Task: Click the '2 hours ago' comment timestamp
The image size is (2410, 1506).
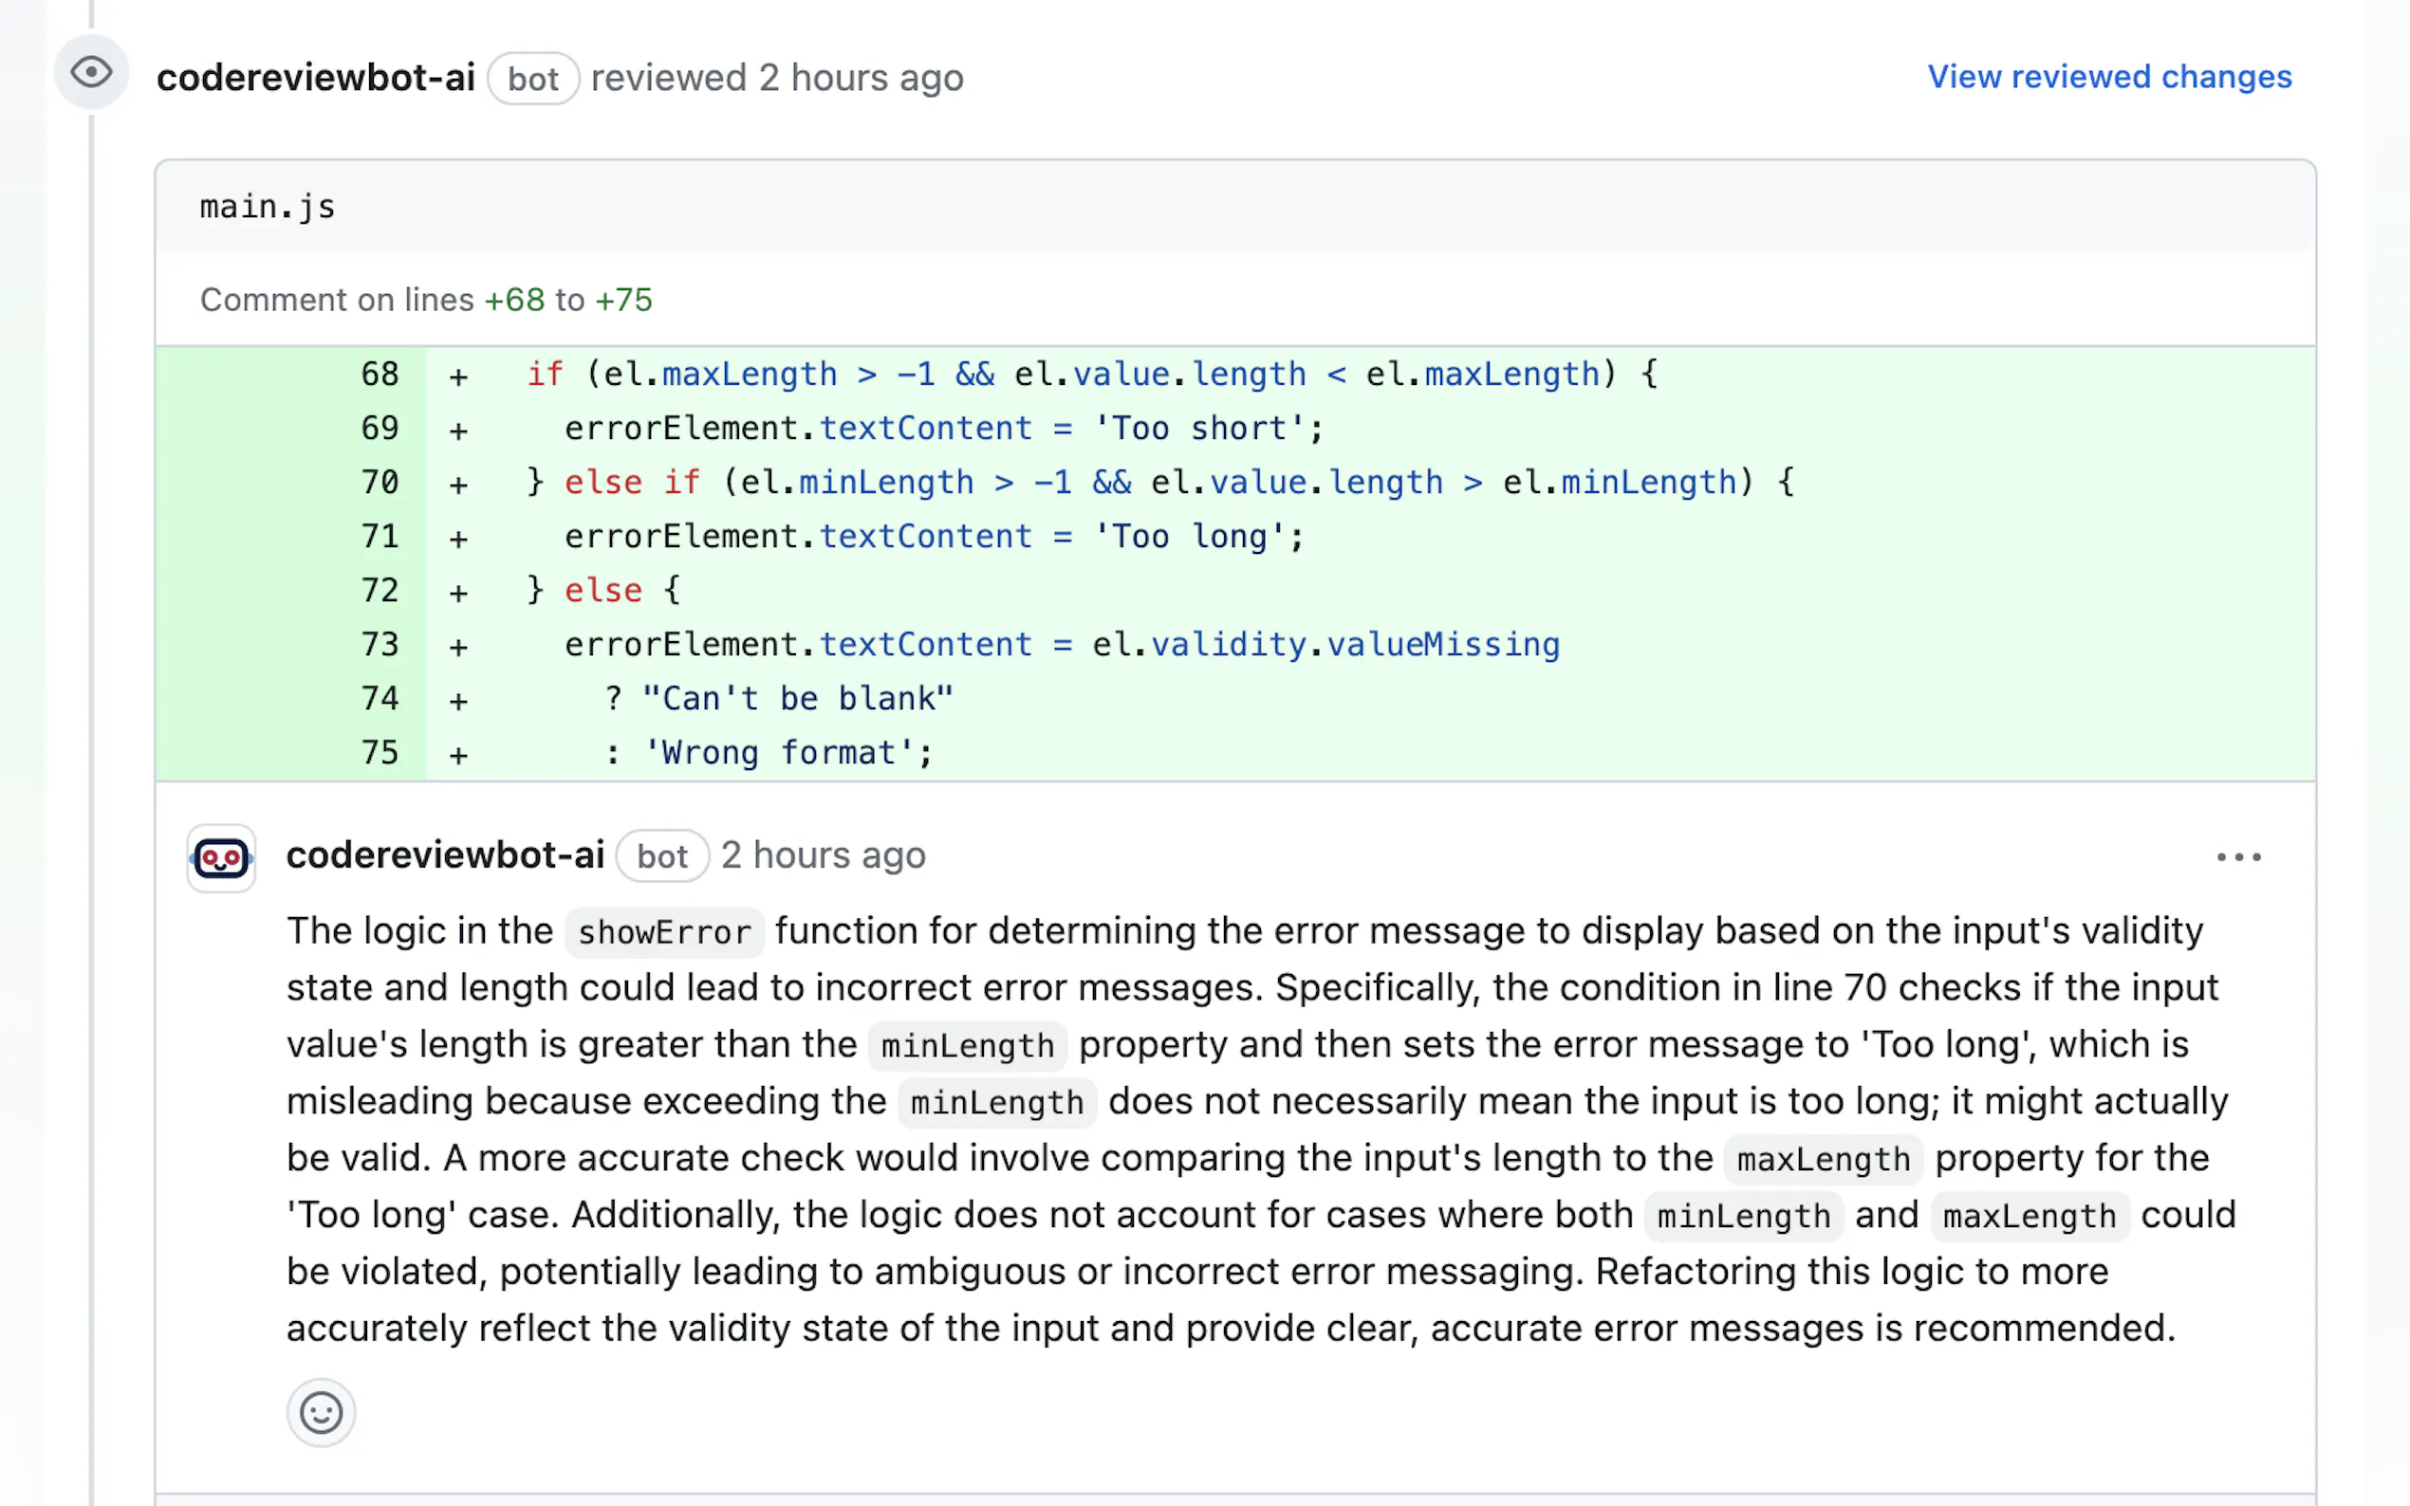Action: point(823,855)
